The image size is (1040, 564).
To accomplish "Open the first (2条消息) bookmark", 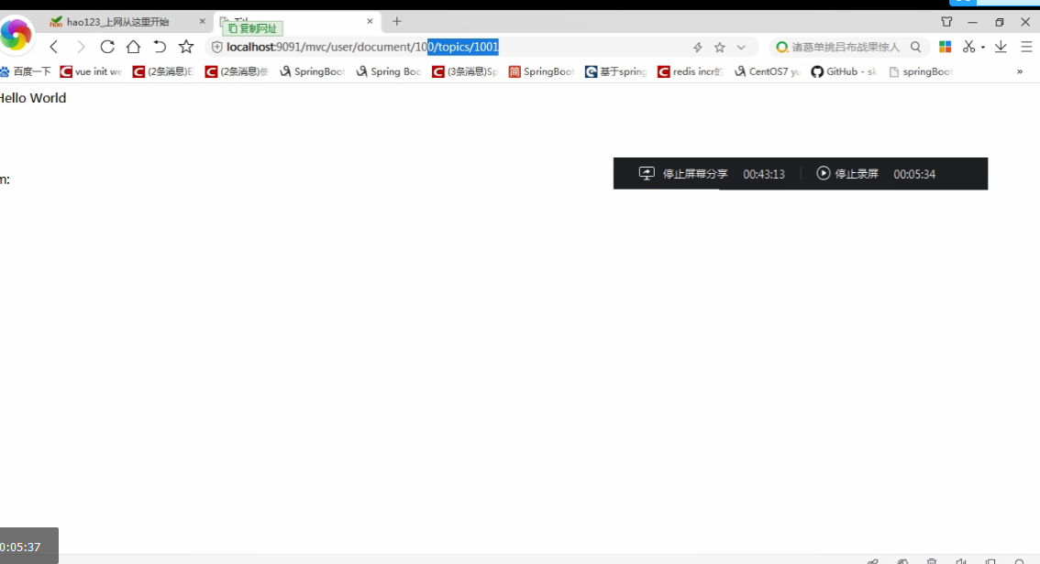I will (x=163, y=71).
